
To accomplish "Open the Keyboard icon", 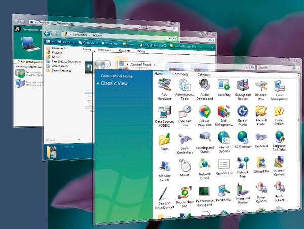I will coord(261,137).
